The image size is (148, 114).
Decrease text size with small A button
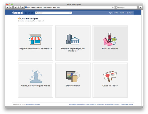click(x=15, y=7)
